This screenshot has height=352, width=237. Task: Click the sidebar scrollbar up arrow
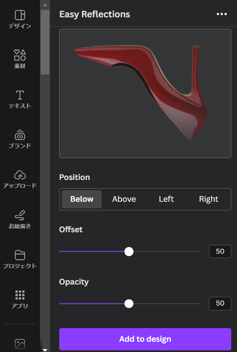[45, 5]
